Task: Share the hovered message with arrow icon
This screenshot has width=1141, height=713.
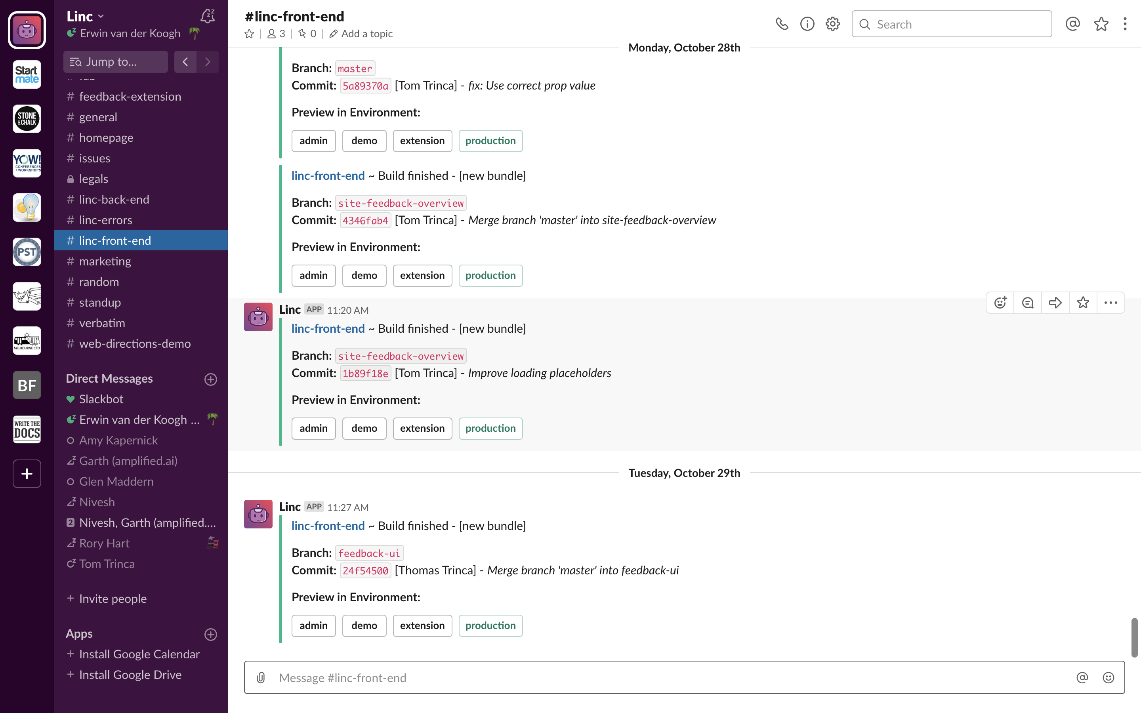Action: 1055,303
